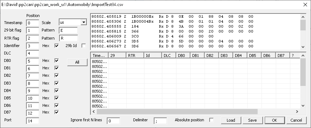Viewport: 311px width, 128px height.
Task: Focus the DB7 position field
Action: (32, 113)
